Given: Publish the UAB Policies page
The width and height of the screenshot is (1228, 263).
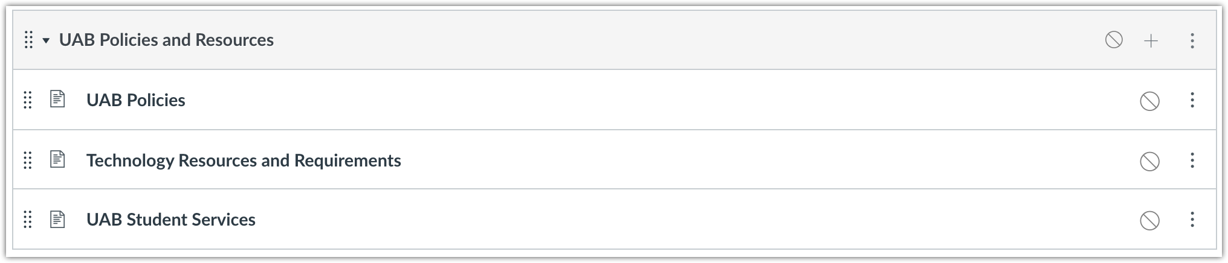Looking at the screenshot, I should (1149, 101).
